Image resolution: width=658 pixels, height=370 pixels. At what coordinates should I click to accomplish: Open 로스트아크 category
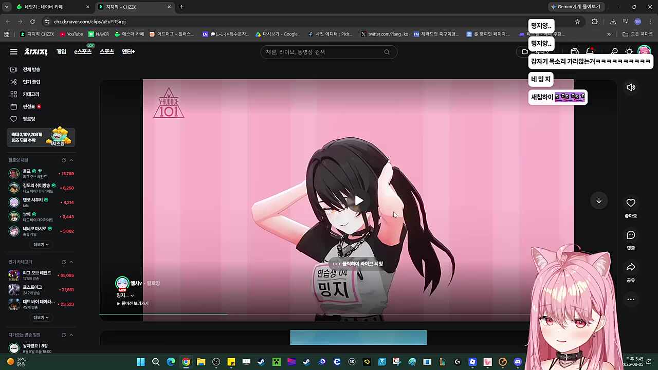pos(41,290)
